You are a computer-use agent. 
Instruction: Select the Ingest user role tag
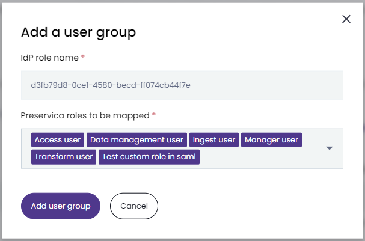(214, 140)
